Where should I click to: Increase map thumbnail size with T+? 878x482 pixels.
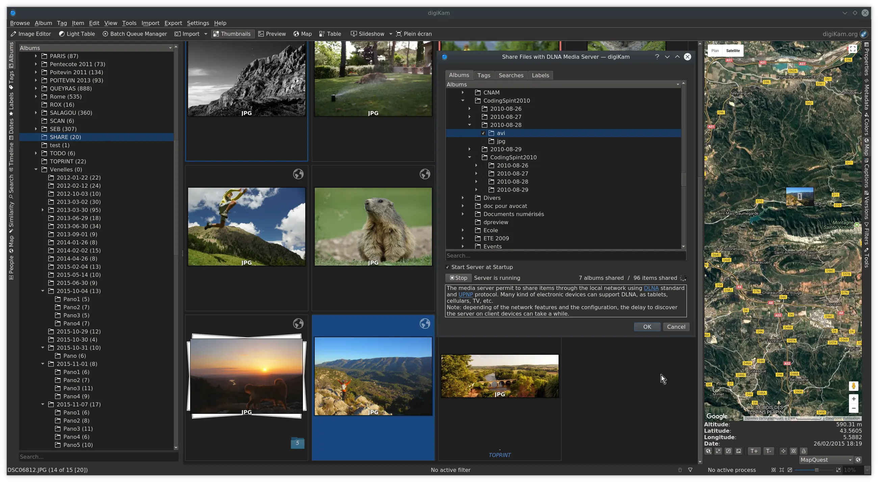(x=754, y=451)
